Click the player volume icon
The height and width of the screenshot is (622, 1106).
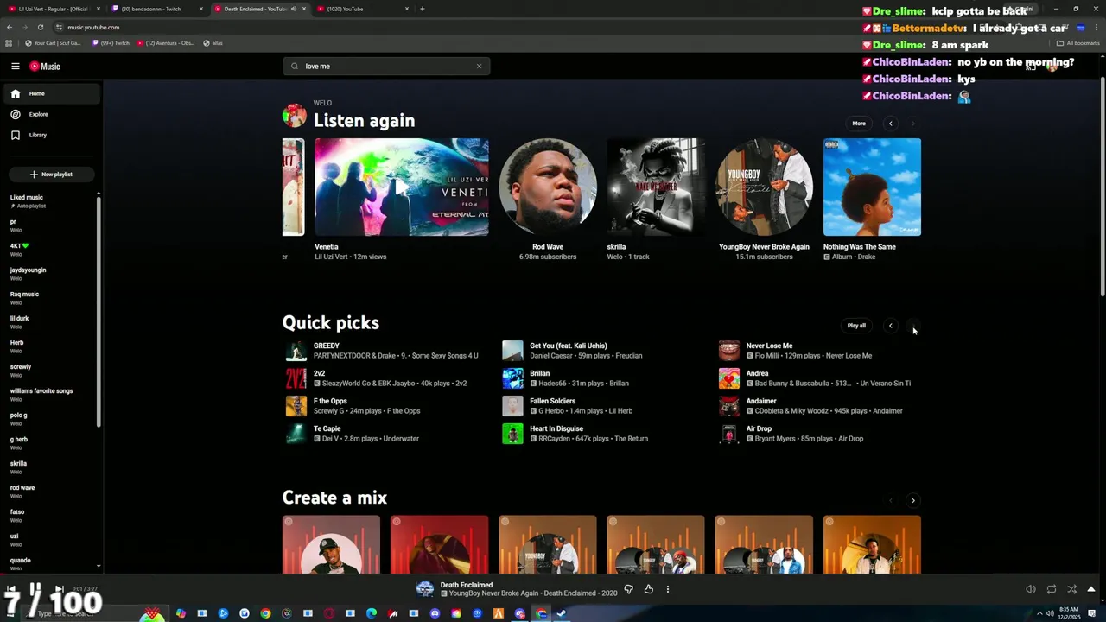point(1030,589)
